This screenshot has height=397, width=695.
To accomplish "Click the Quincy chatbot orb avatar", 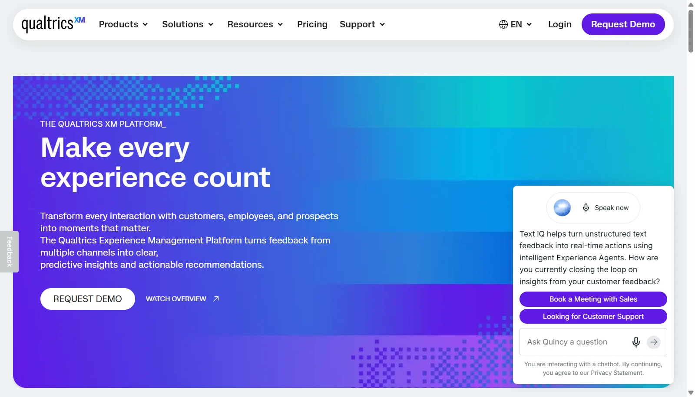I will (x=562, y=208).
